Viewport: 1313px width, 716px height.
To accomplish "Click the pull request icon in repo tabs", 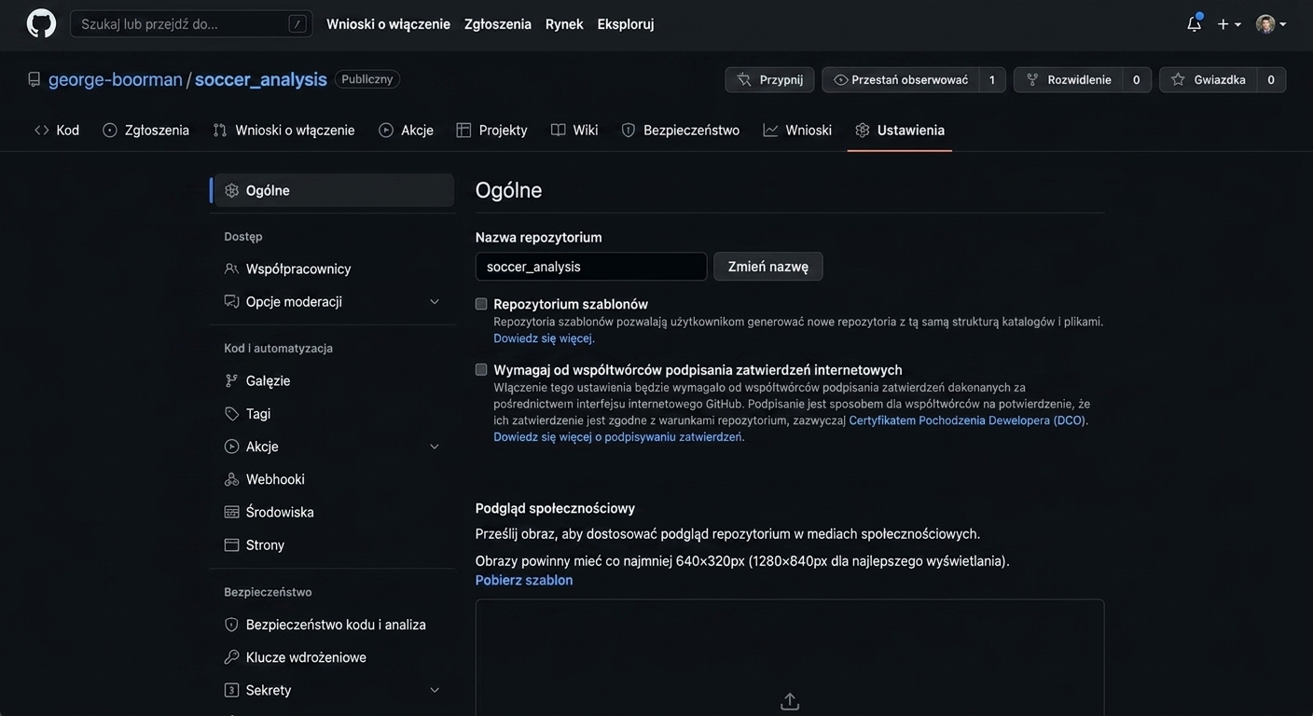I will [220, 131].
